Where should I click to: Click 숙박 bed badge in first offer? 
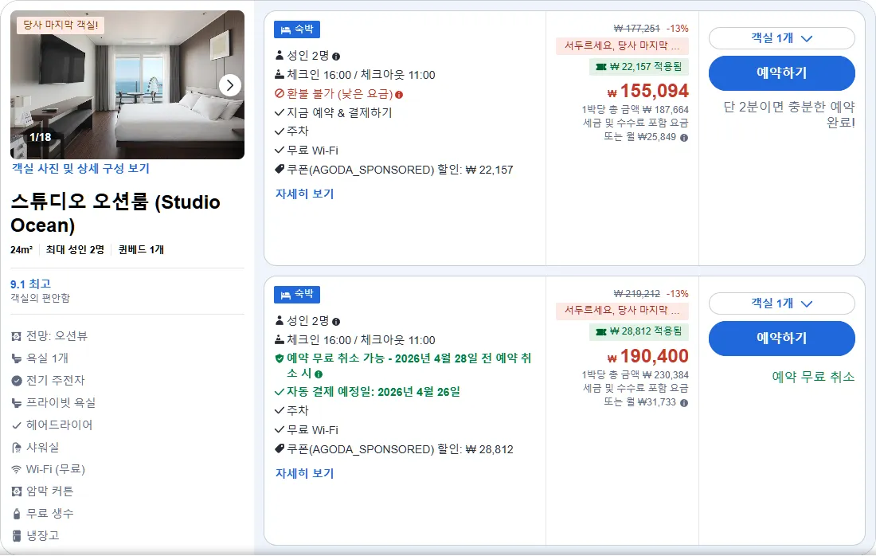pos(297,29)
